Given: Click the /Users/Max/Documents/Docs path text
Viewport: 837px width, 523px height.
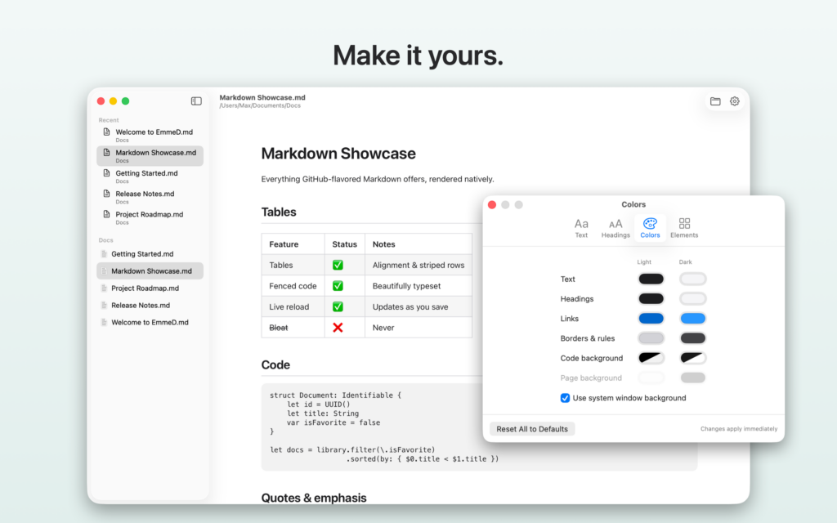Looking at the screenshot, I should pyautogui.click(x=260, y=105).
